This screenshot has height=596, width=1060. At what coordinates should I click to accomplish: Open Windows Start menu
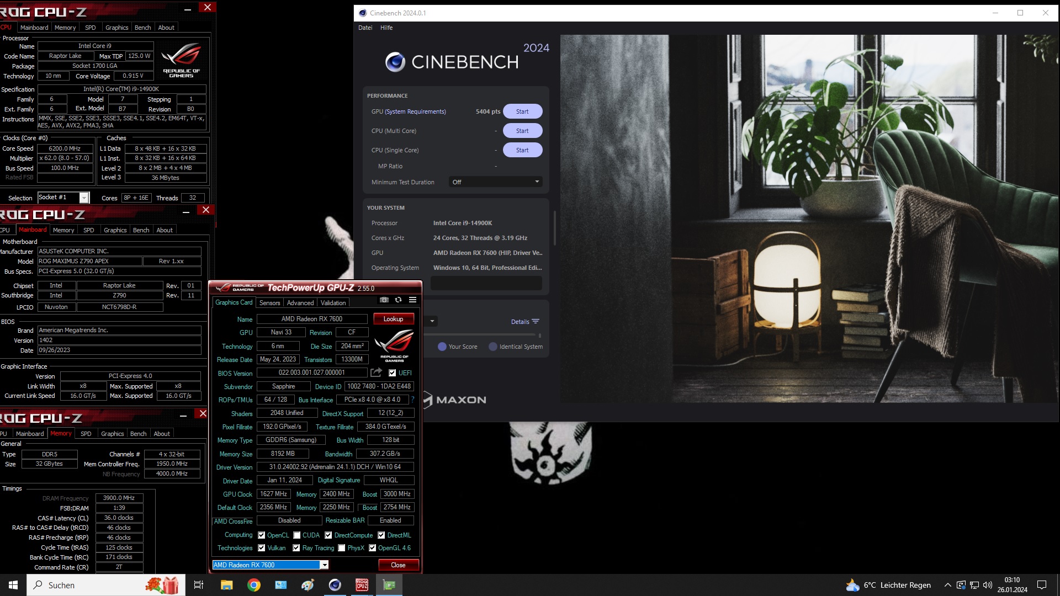click(13, 585)
